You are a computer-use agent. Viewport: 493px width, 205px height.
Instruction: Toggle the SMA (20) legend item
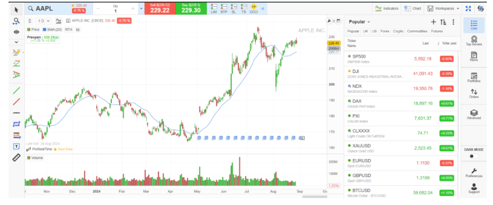[x=52, y=29]
